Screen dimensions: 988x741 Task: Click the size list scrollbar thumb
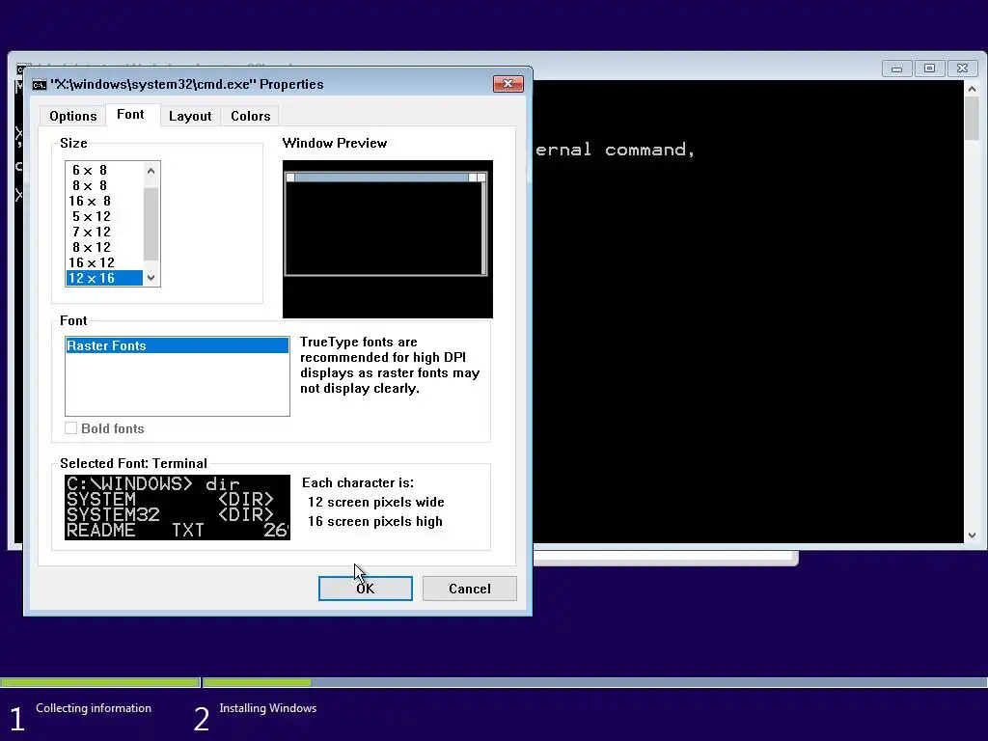point(151,224)
